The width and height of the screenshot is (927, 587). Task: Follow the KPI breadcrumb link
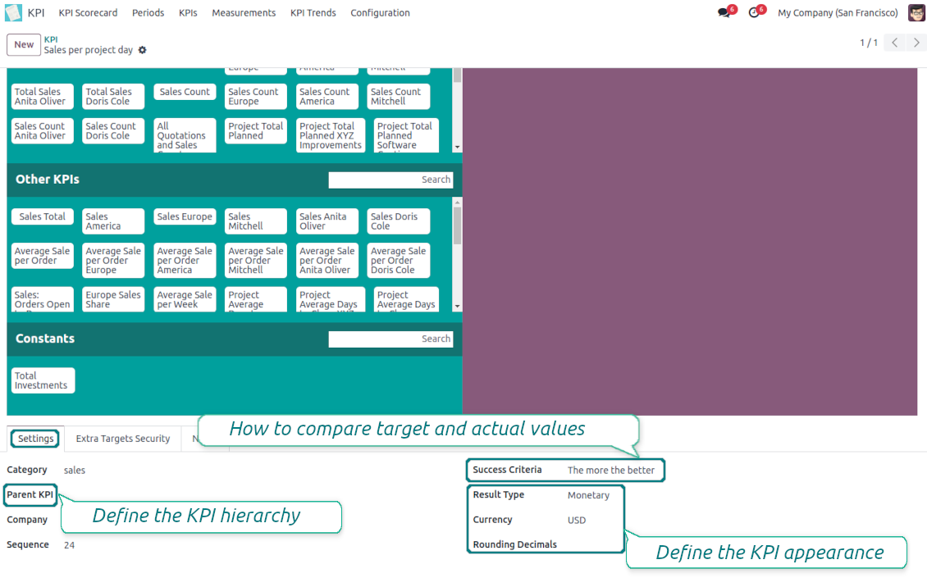[51, 39]
